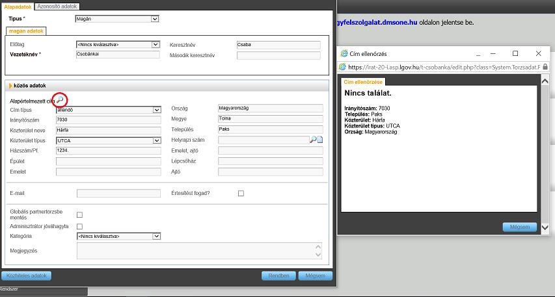Screen dimensions: 555x297
Task: Click the Ajtó input field
Action: pos(271,172)
